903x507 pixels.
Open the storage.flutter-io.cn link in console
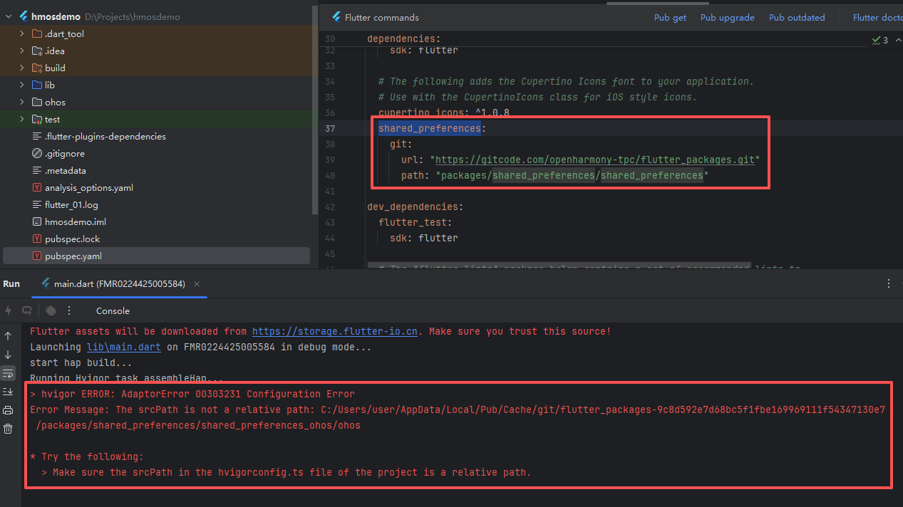[x=335, y=331]
